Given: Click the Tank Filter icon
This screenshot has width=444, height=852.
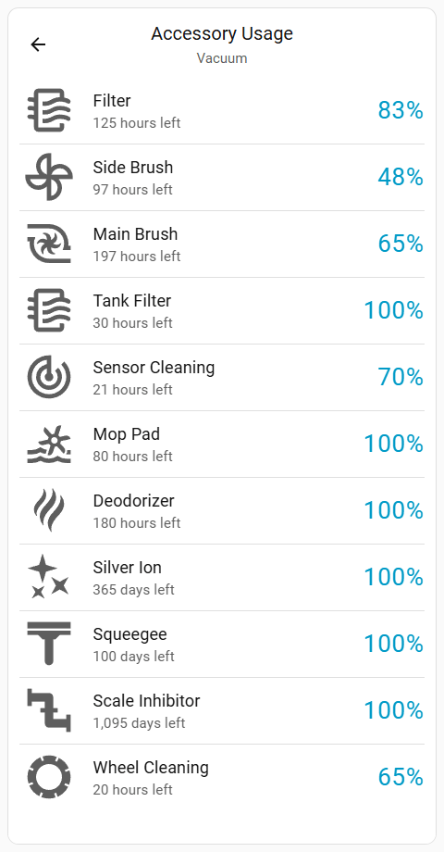Looking at the screenshot, I should tap(49, 310).
